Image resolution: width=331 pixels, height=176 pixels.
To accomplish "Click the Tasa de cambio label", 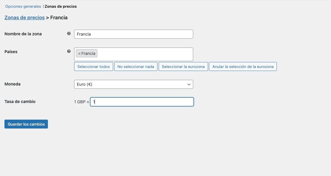I will point(20,102).
